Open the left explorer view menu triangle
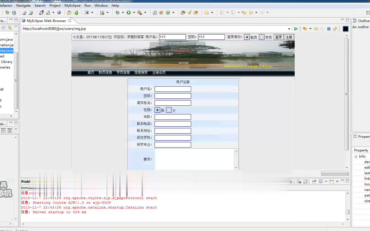The height and width of the screenshot is (231, 370). (16, 27)
